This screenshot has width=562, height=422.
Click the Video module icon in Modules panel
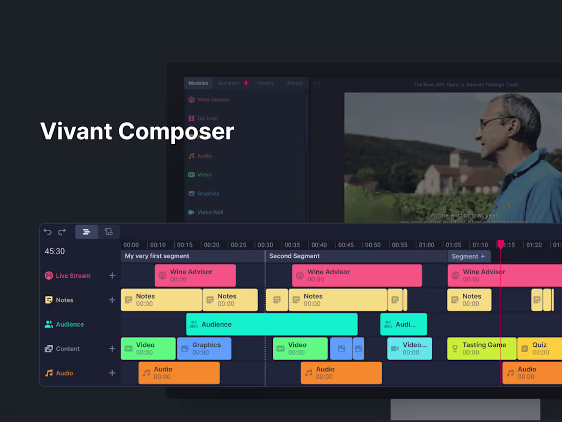pos(191,174)
